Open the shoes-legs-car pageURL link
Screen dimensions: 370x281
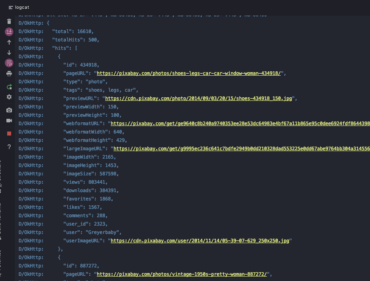189,73
